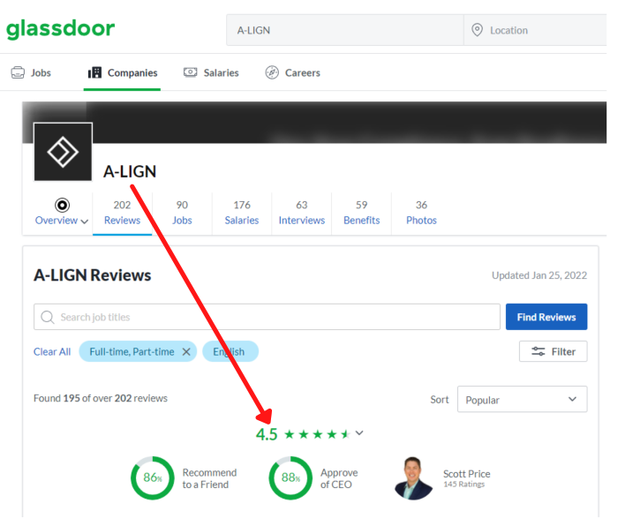Click the Clear All link

(52, 351)
